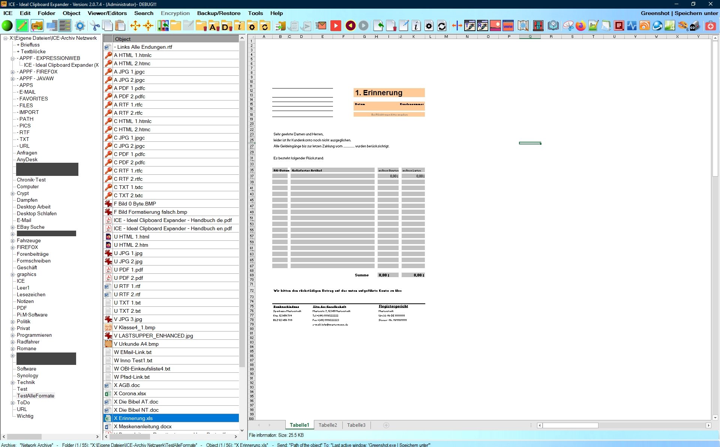Viewport: 720px width, 447px height.
Task: Click the red play button icon
Action: 336,26
